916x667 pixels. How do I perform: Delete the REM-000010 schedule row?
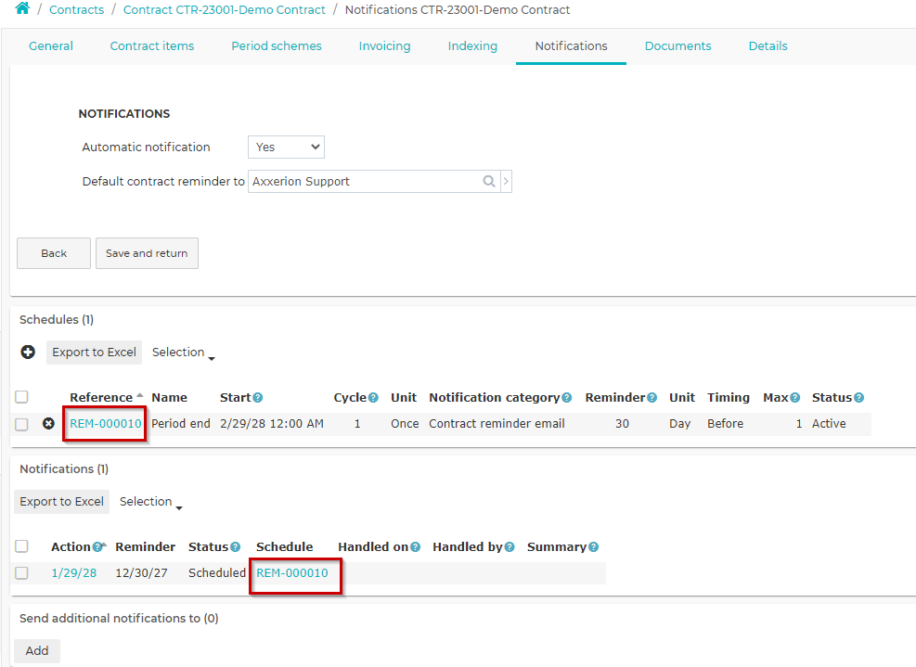click(x=48, y=423)
